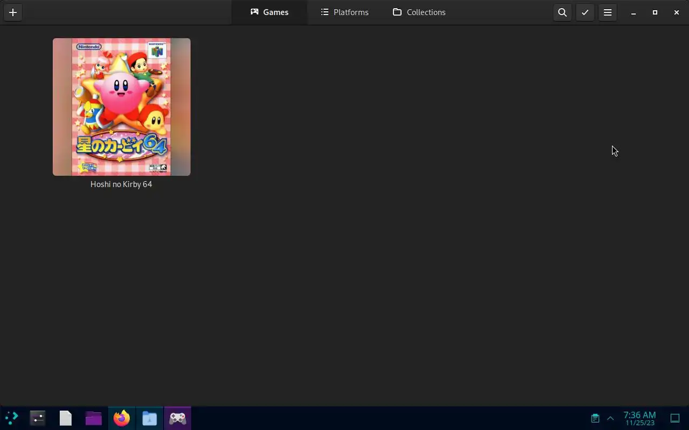Expand hidden system tray icons
The width and height of the screenshot is (689, 430).
pos(610,418)
